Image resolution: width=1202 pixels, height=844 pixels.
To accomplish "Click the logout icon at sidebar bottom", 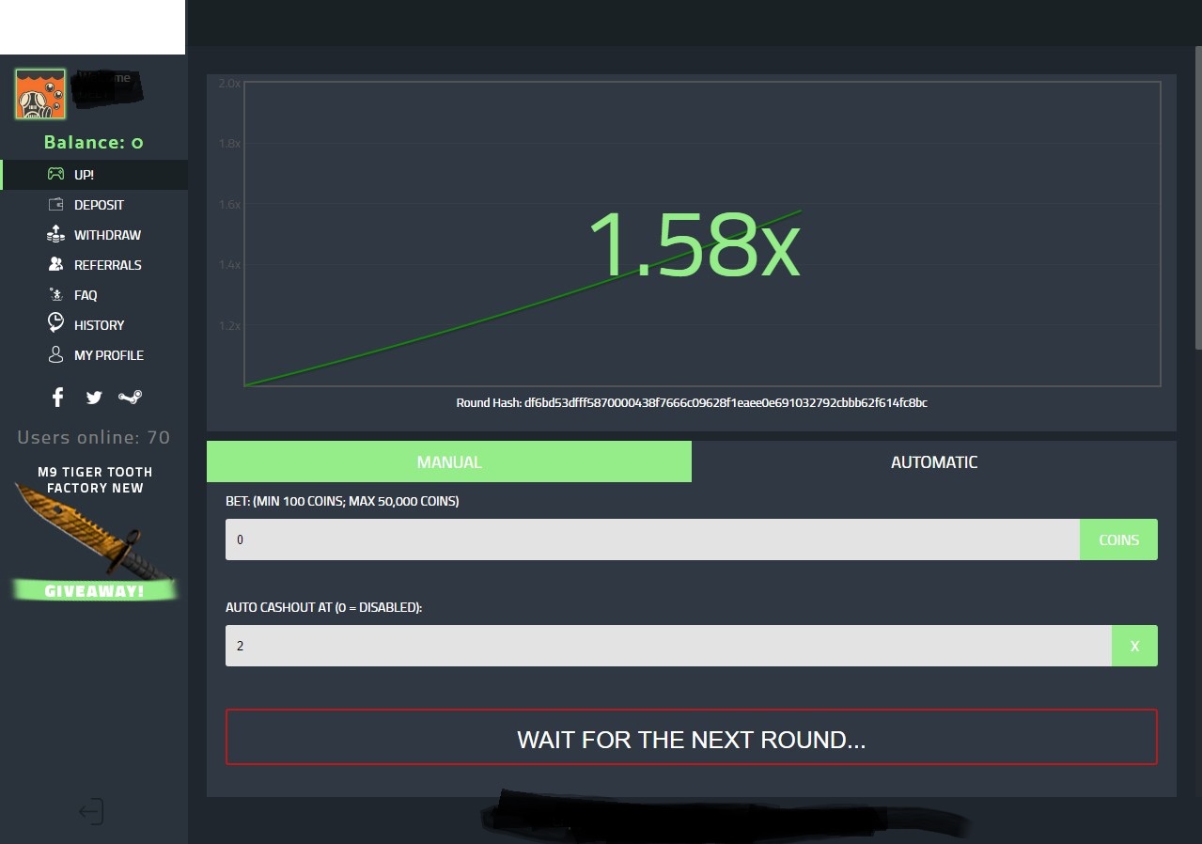I will 91,811.
